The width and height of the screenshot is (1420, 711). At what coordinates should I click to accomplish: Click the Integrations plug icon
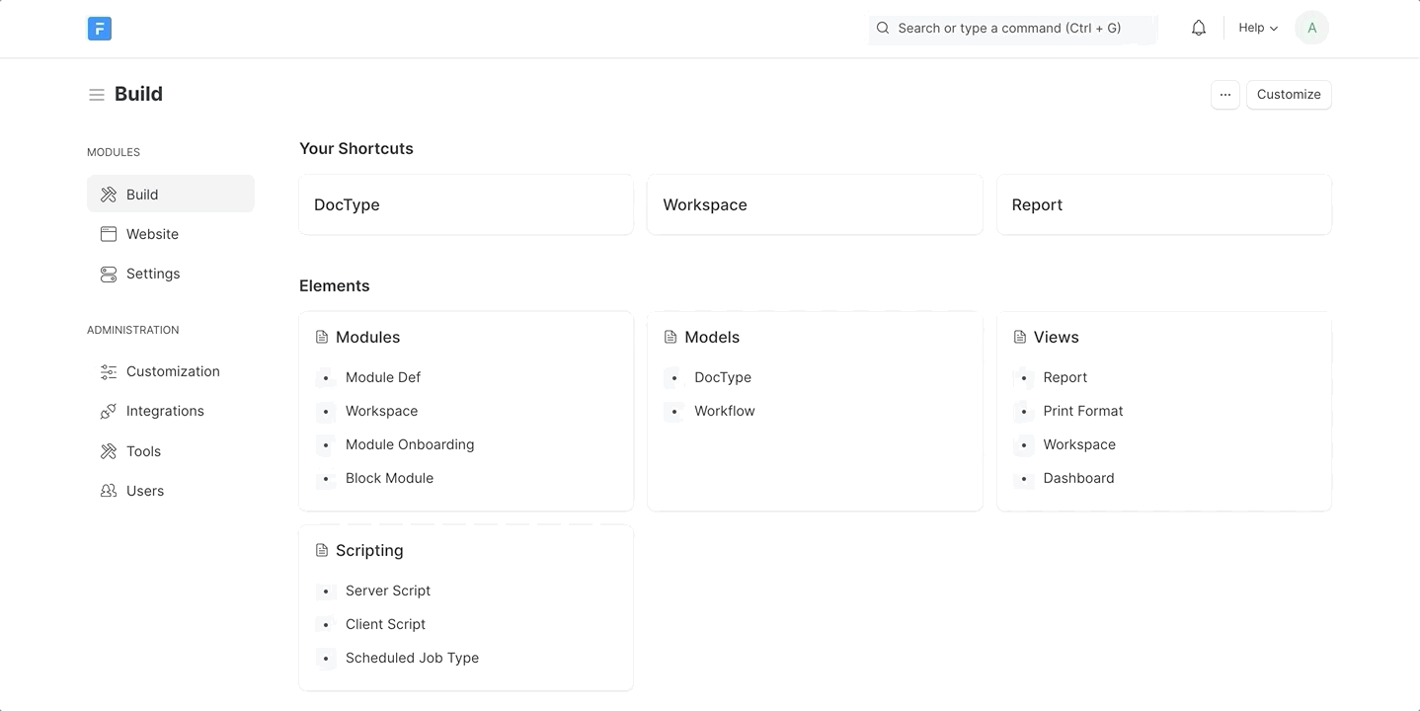click(x=109, y=412)
